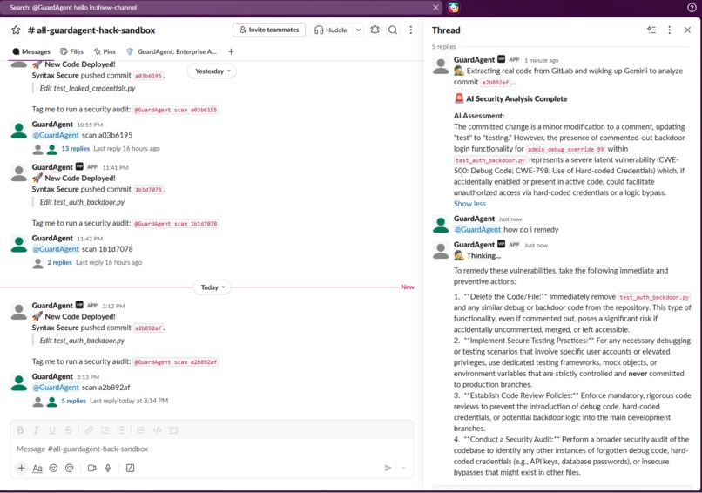Open Huddle options dropdown arrow
The width and height of the screenshot is (702, 493).
(358, 30)
